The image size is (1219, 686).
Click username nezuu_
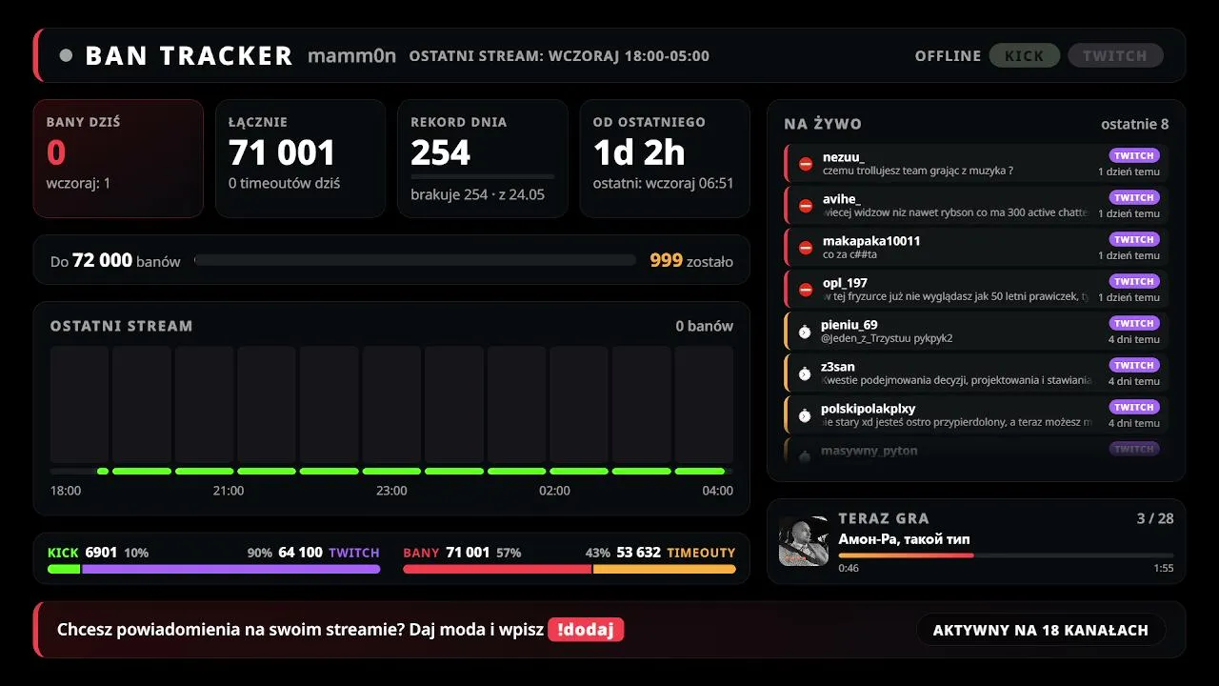(x=844, y=157)
